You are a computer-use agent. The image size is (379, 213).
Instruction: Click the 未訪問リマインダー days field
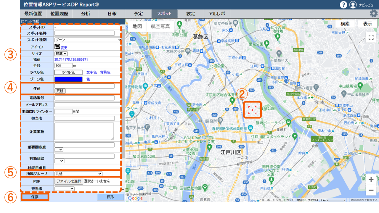63,112
